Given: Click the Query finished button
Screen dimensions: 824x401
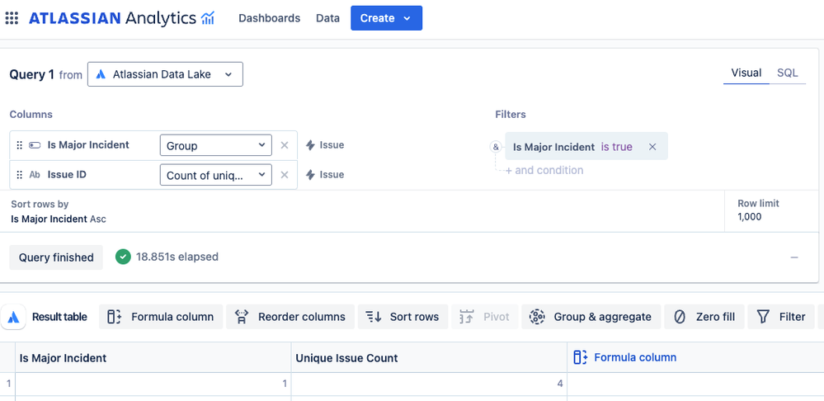Looking at the screenshot, I should coord(56,257).
